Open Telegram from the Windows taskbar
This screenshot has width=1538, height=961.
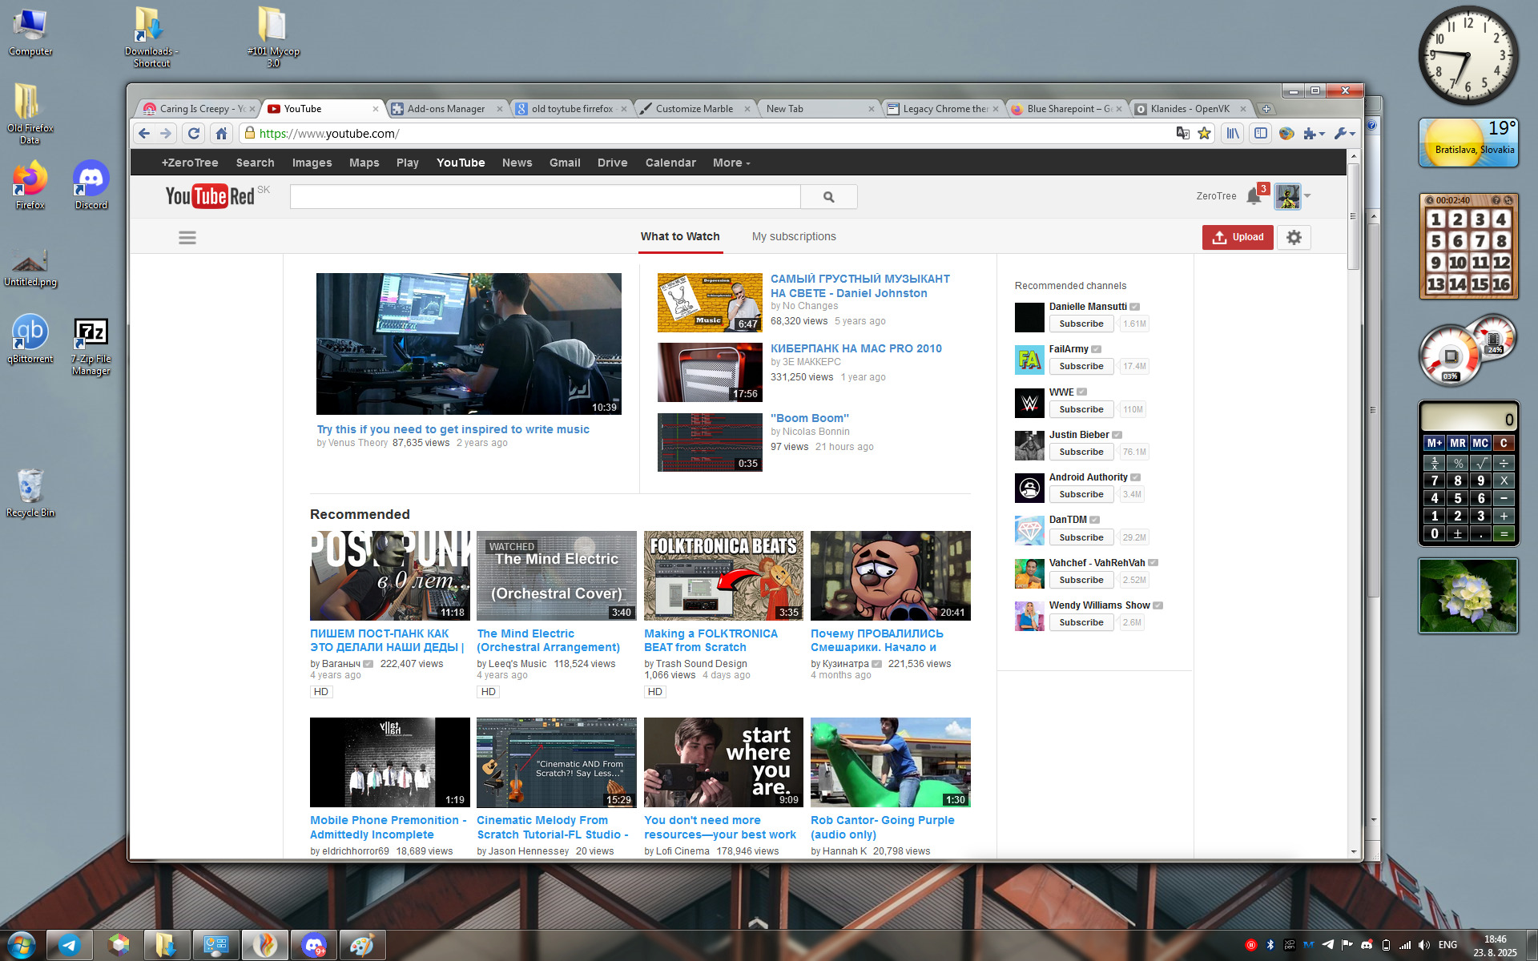(x=70, y=945)
